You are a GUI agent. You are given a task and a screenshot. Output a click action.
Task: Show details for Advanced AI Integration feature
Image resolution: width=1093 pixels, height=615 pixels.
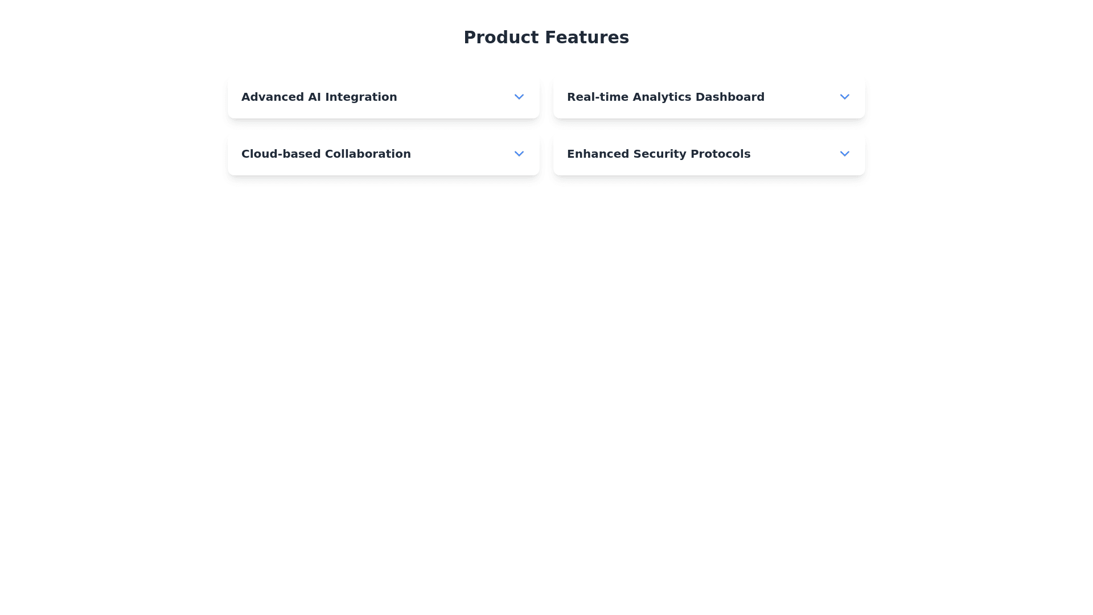click(x=383, y=97)
